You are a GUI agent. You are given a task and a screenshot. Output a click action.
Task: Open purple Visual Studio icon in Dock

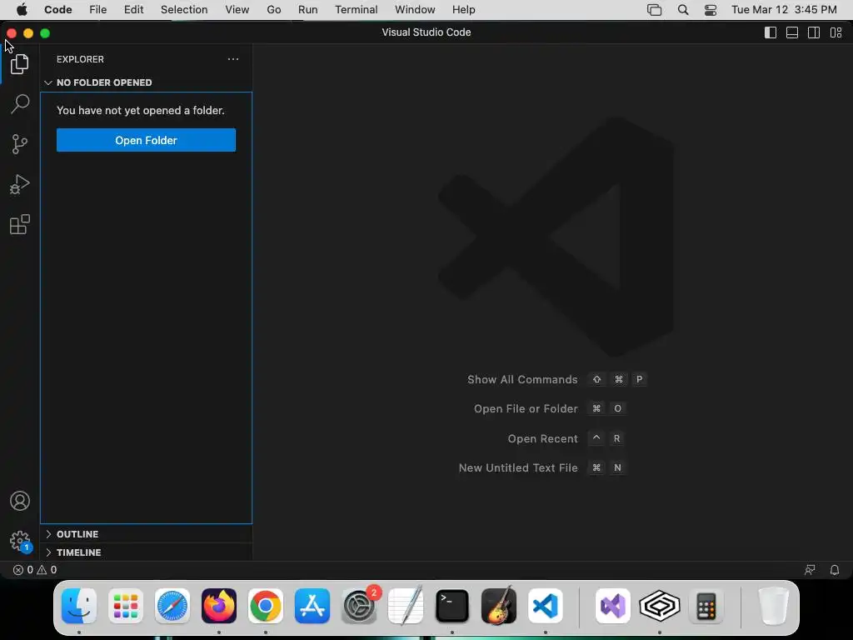(x=613, y=606)
